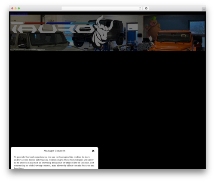Maximize the window using green button
This screenshot has height=182, width=215.
point(19,8)
